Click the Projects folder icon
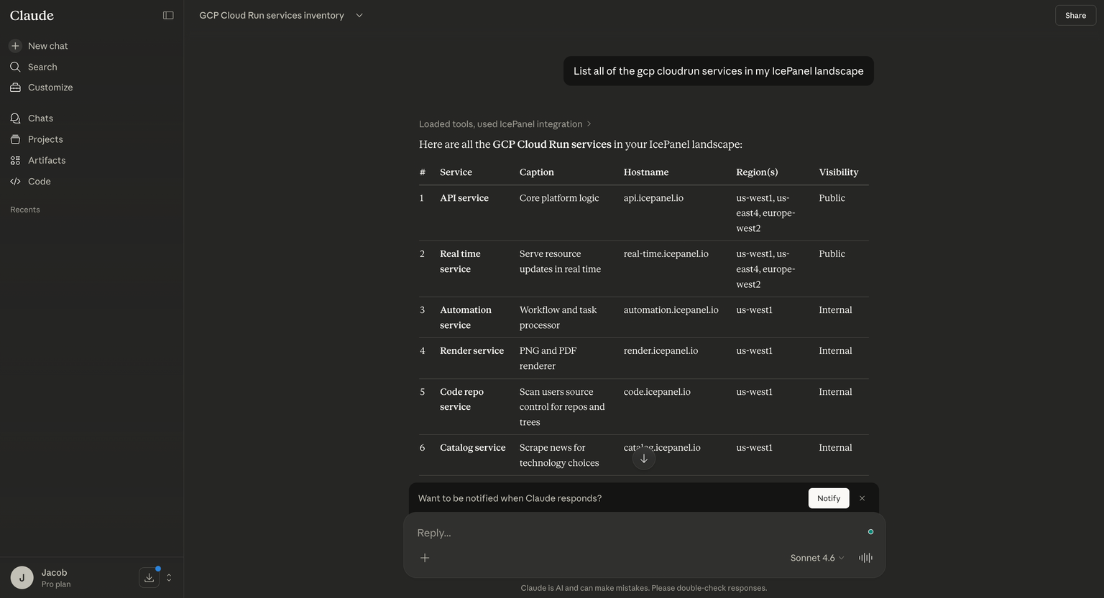The height and width of the screenshot is (598, 1104). click(x=15, y=139)
